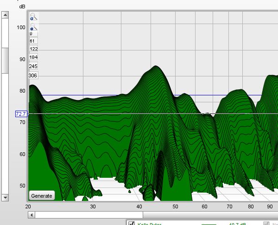The height and width of the screenshot is (225, 278).
Task: Select the 61 ms time slice label
Action: (x=32, y=41)
